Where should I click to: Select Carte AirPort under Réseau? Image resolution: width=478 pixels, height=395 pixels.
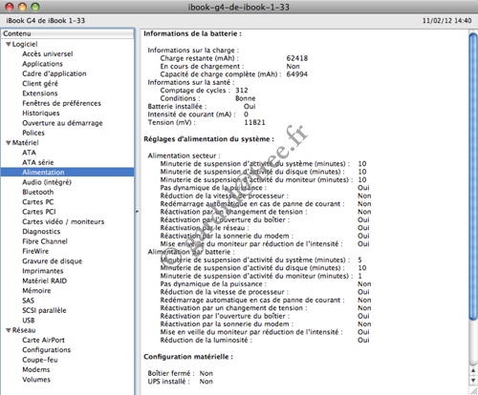(43, 340)
